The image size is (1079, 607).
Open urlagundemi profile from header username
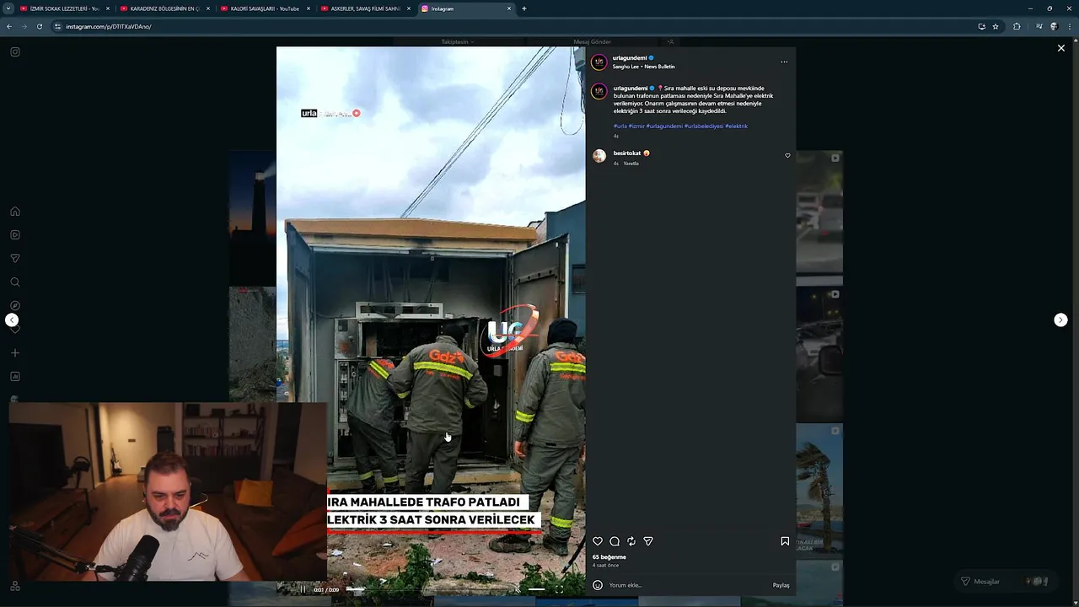630,58
